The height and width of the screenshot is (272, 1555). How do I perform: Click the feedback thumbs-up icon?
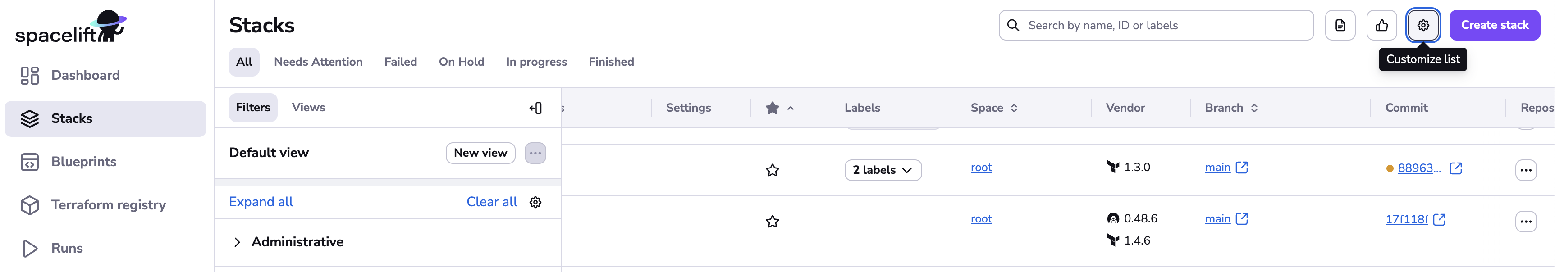(x=1381, y=25)
